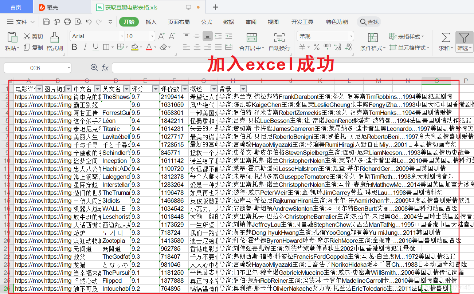Viewport: 474px width, 294px height.
Task: Open filter dropdown for 背景 column
Action: tap(243, 89)
